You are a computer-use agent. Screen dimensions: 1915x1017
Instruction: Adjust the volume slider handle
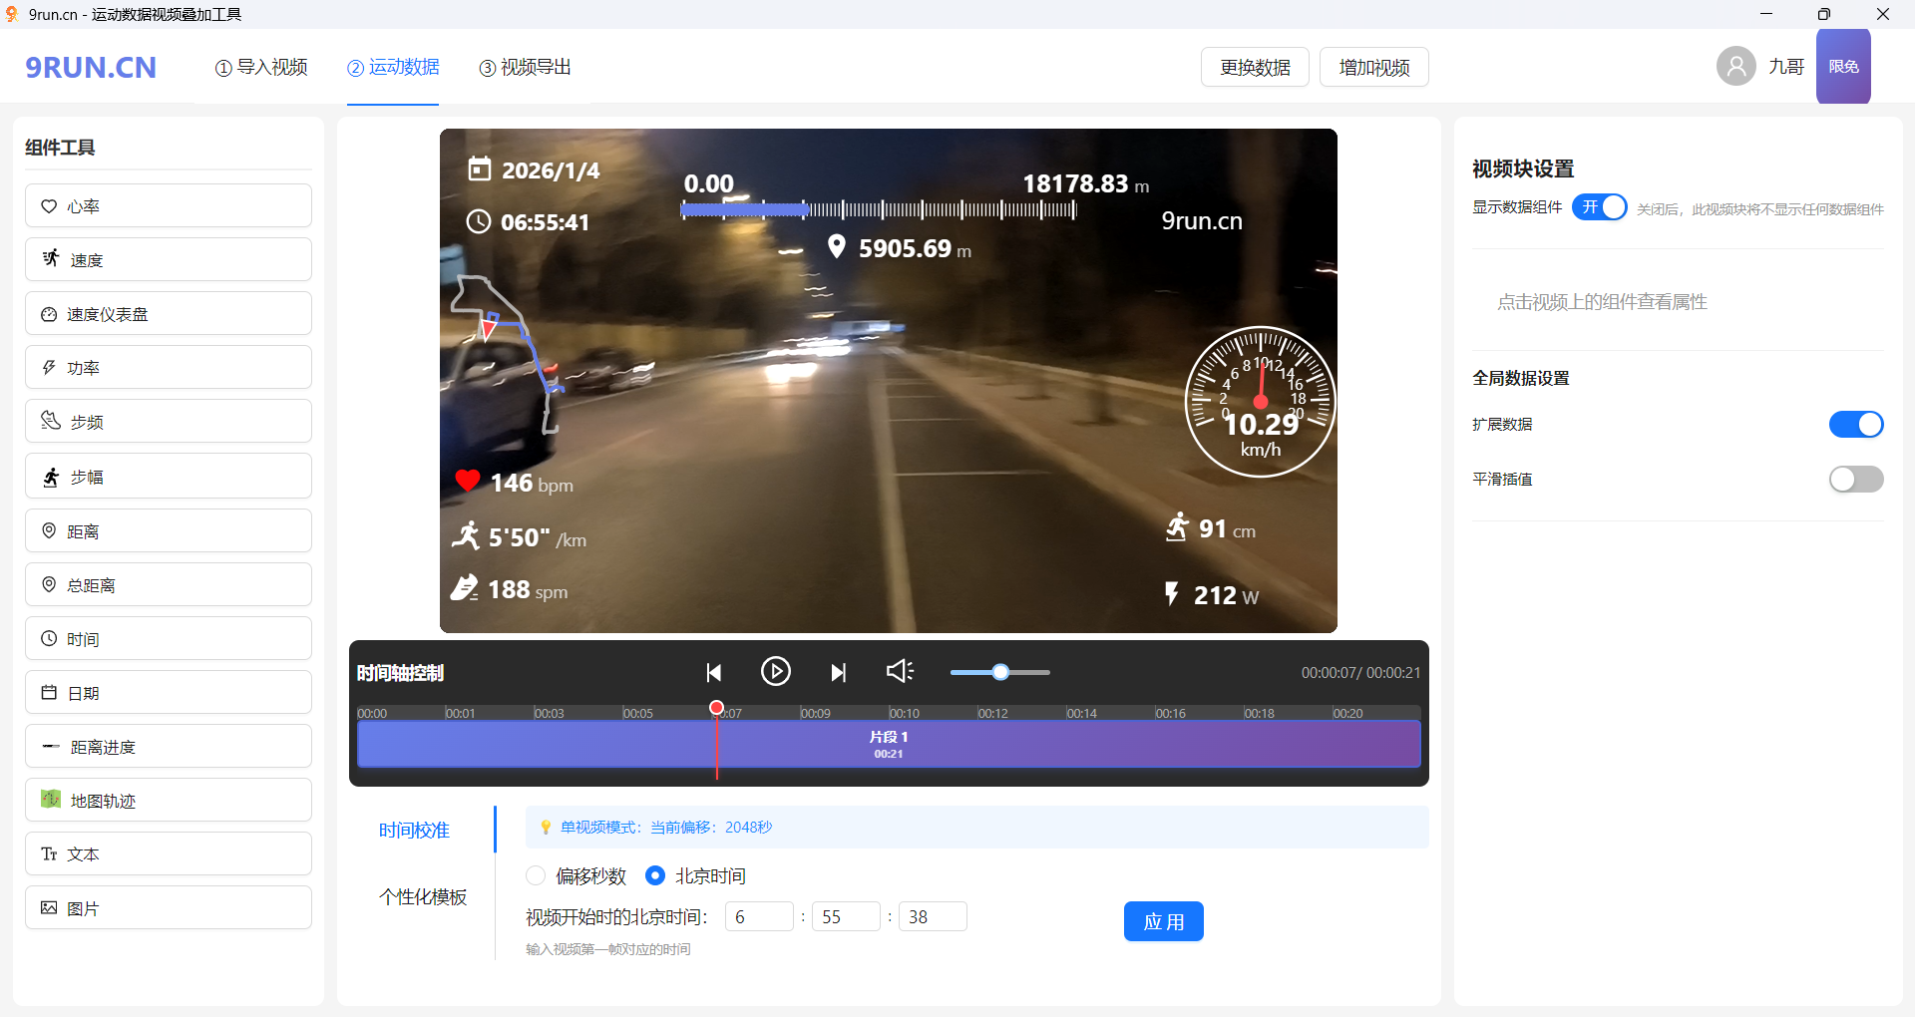tap(1000, 672)
